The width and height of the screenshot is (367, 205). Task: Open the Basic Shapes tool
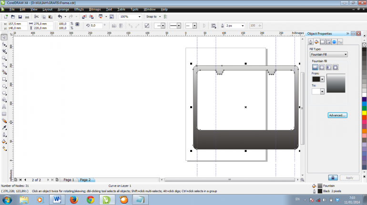[4, 100]
